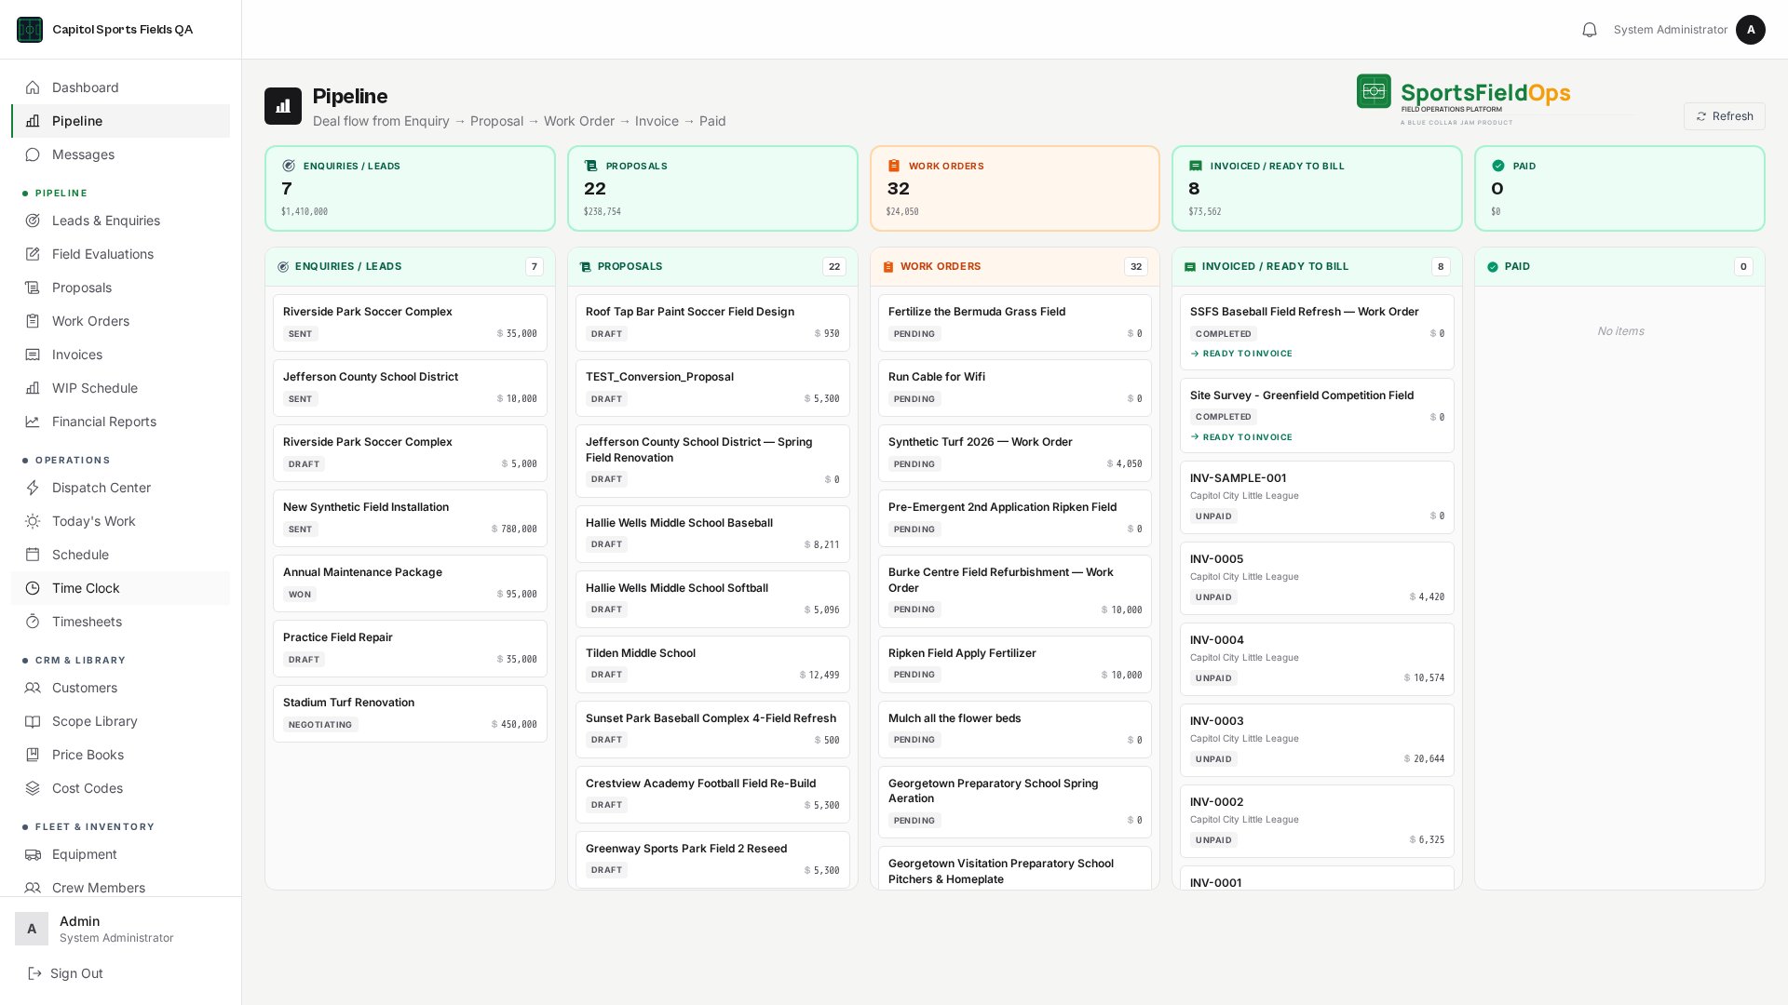
Task: Click the Sign Out arrow icon
Action: 34,973
